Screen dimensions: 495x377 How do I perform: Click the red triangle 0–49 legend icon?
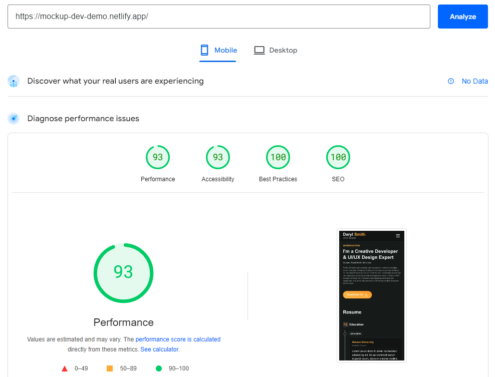pyautogui.click(x=65, y=368)
